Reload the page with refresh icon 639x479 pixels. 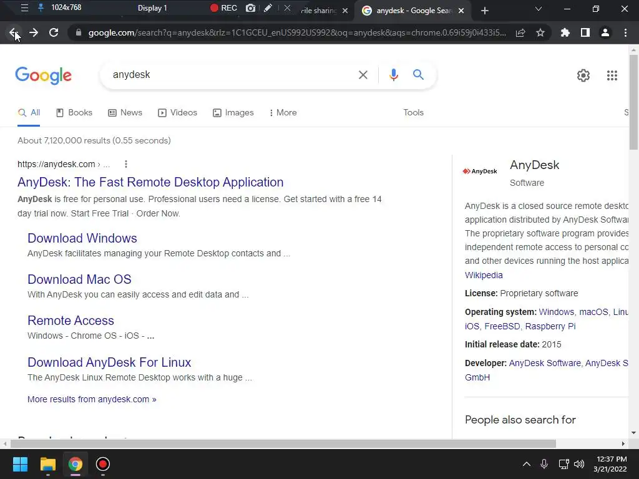54,32
